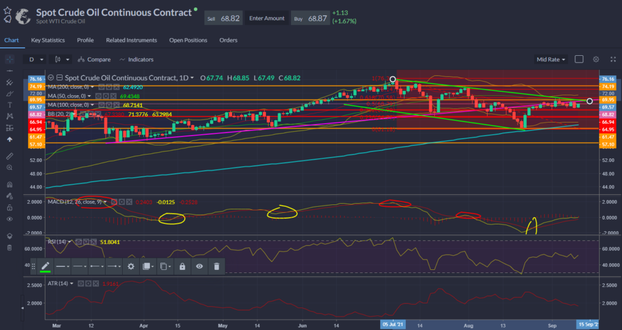This screenshot has width=622, height=330.
Task: Delete the drawing using floating toolbar trash
Action: click(x=216, y=266)
